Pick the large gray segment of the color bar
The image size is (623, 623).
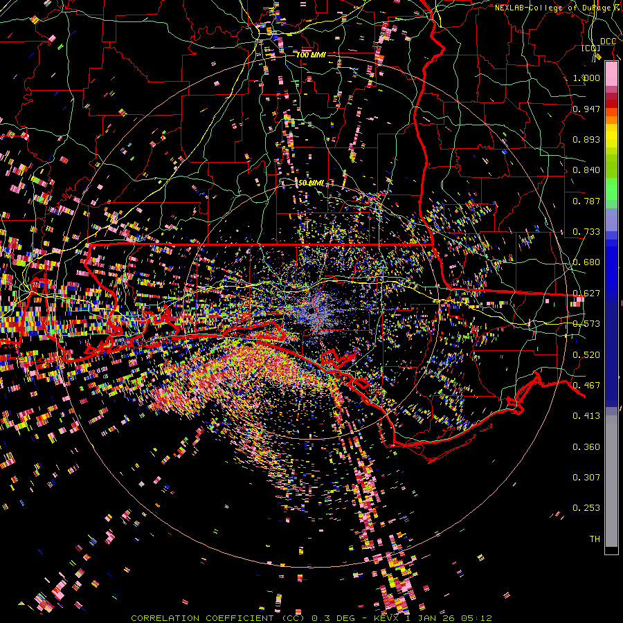(x=611, y=485)
